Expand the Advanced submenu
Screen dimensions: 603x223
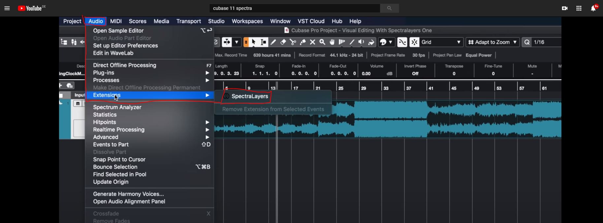(149, 137)
